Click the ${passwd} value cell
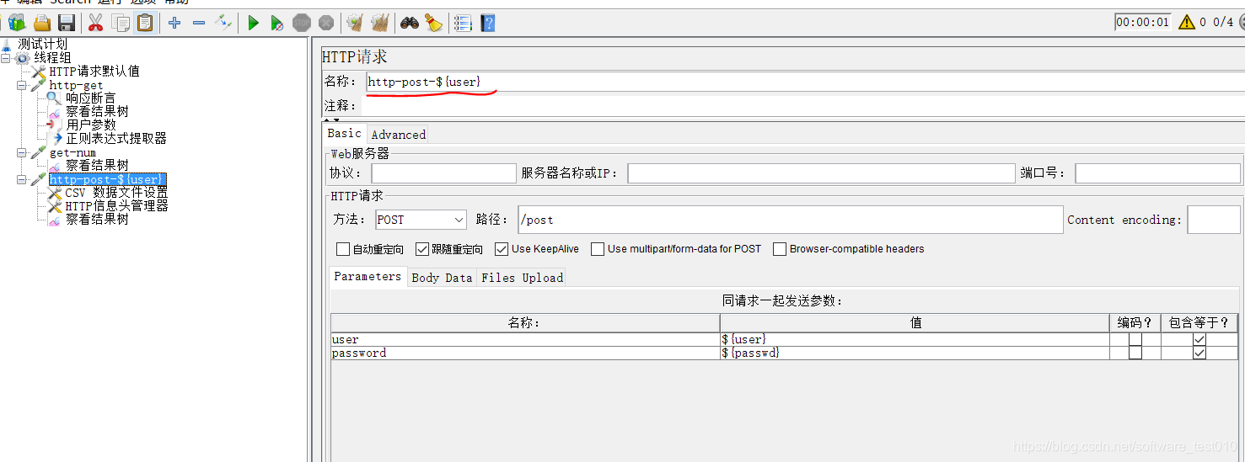The width and height of the screenshot is (1245, 462). tap(915, 353)
